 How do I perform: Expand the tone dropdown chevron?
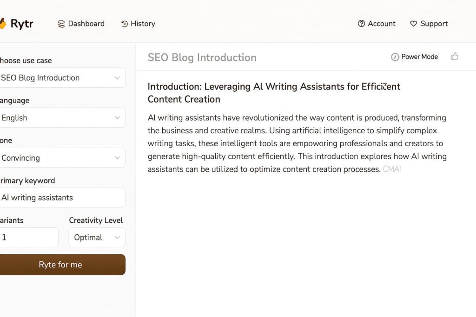coord(117,158)
